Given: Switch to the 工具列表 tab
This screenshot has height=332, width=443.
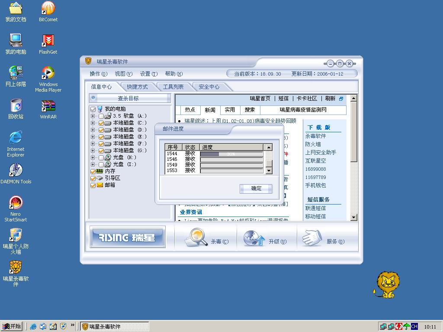Looking at the screenshot, I should (x=173, y=86).
